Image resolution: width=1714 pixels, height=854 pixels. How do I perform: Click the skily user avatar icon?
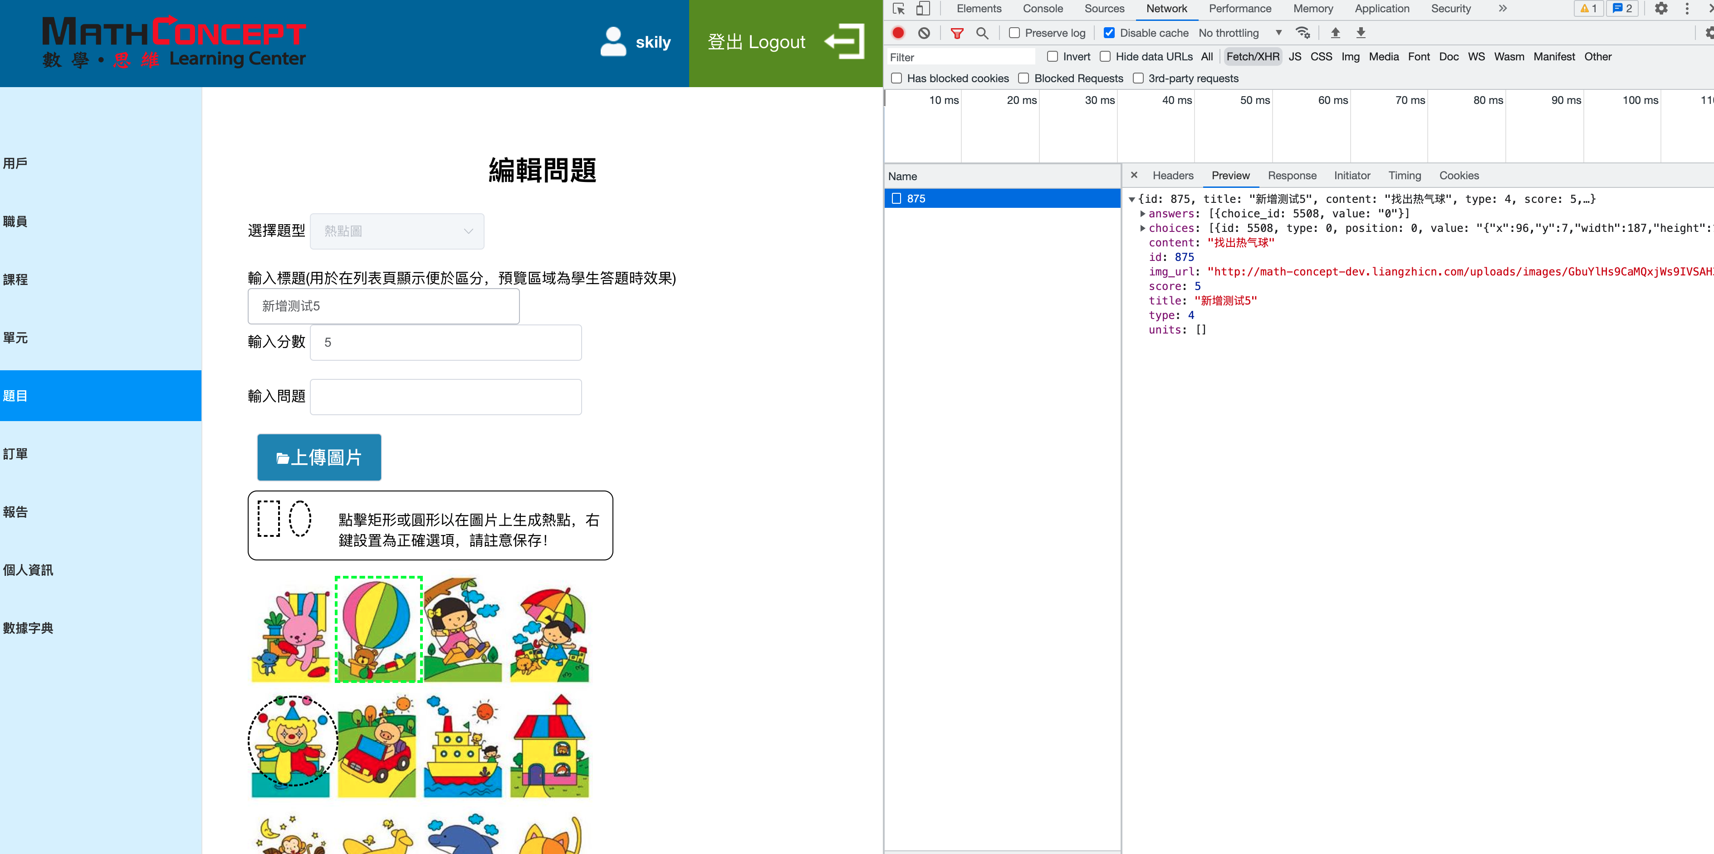click(613, 41)
